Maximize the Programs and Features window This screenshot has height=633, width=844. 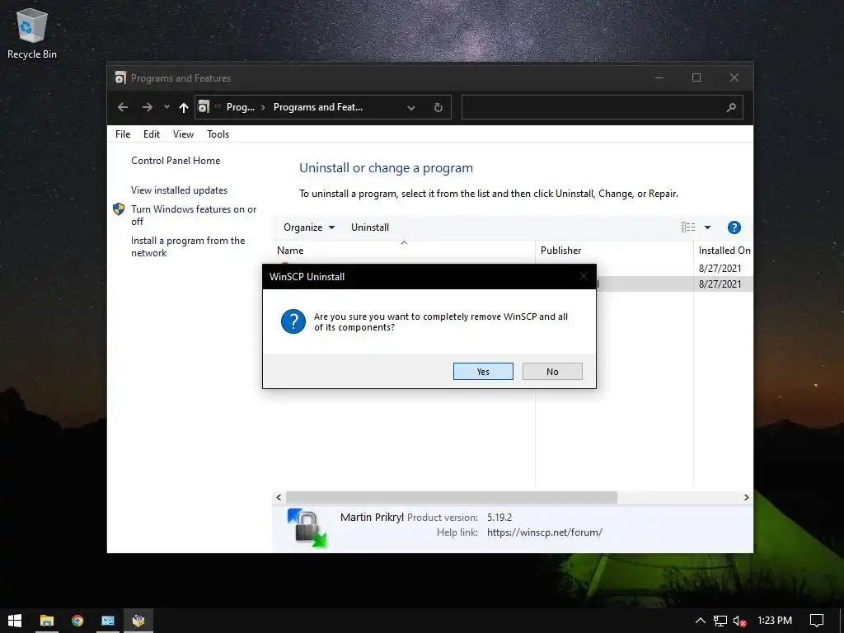click(696, 78)
